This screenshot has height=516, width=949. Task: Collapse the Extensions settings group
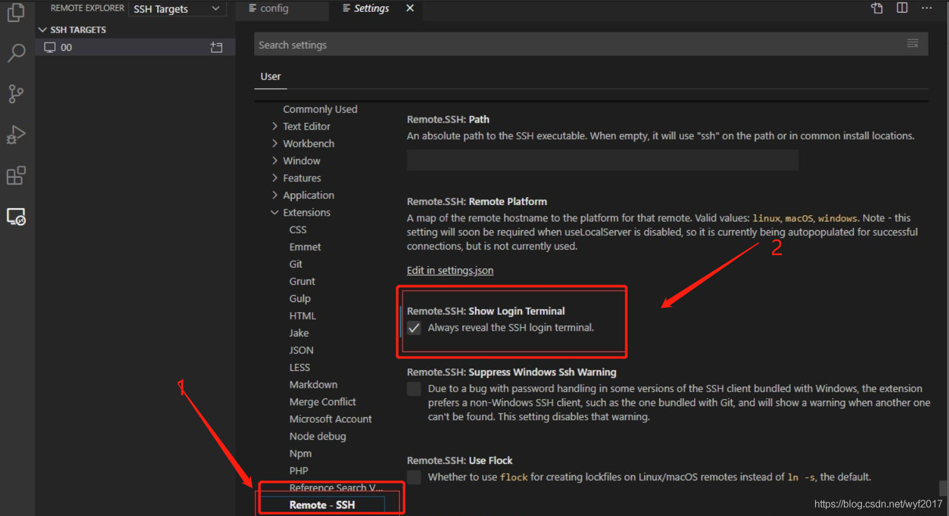(x=275, y=213)
